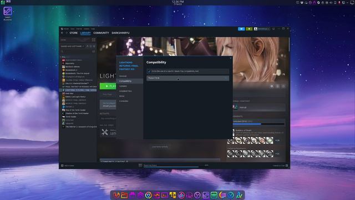Image resolution: width=355 pixels, height=200 pixels.
Task: Switch to the STORE tab
Action: [x=73, y=33]
